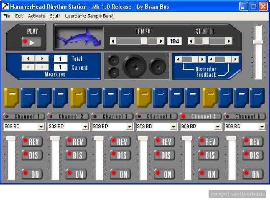Click the Feedback slider thumb
Viewport: 270px width, 202px height.
coord(228,60)
